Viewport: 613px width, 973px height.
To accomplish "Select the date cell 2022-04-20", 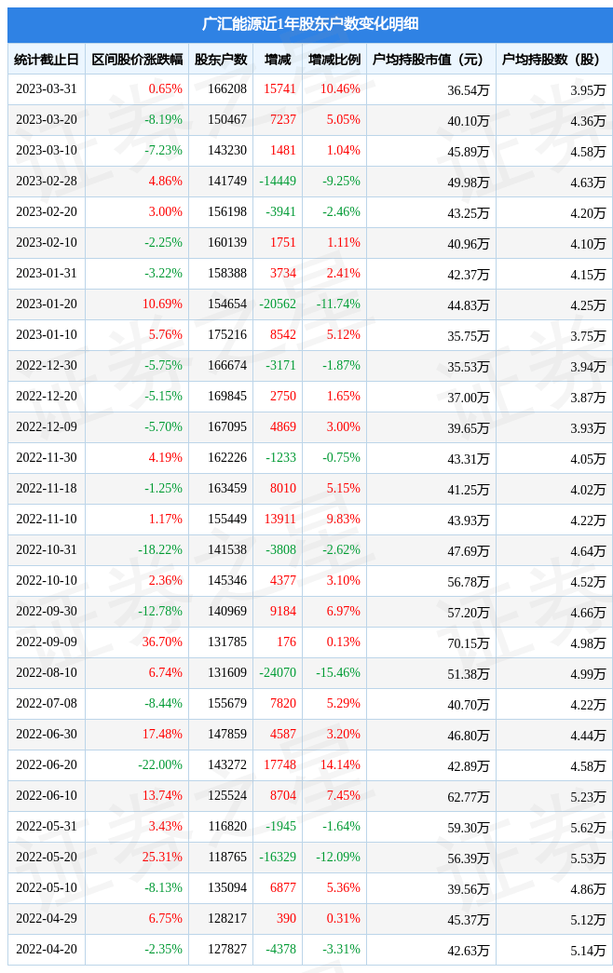I will pos(47,949).
